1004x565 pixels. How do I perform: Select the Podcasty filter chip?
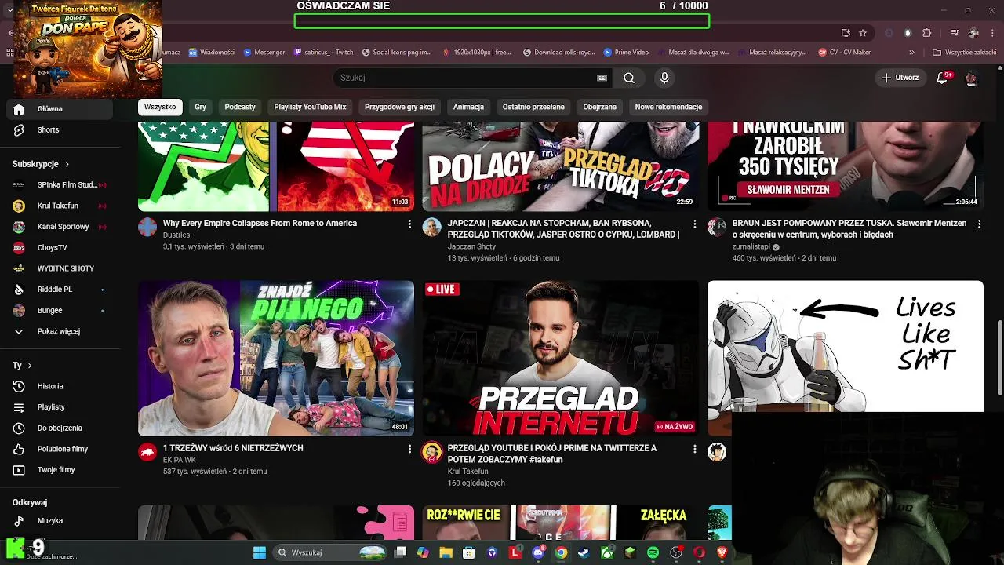(x=240, y=107)
